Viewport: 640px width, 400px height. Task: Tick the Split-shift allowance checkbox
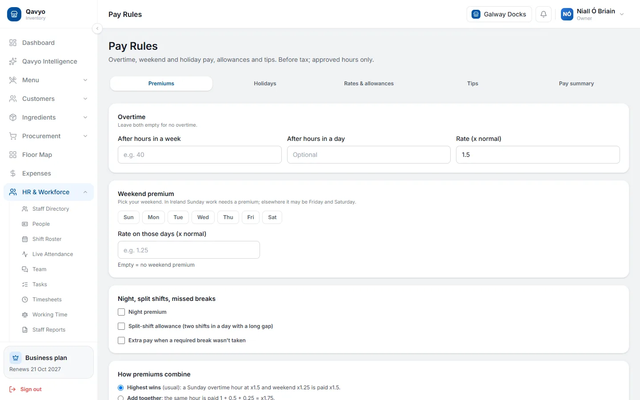coord(121,326)
